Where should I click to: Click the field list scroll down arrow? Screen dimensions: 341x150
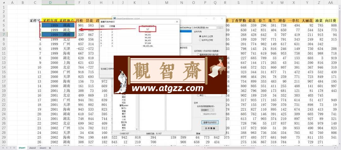click(x=137, y=129)
